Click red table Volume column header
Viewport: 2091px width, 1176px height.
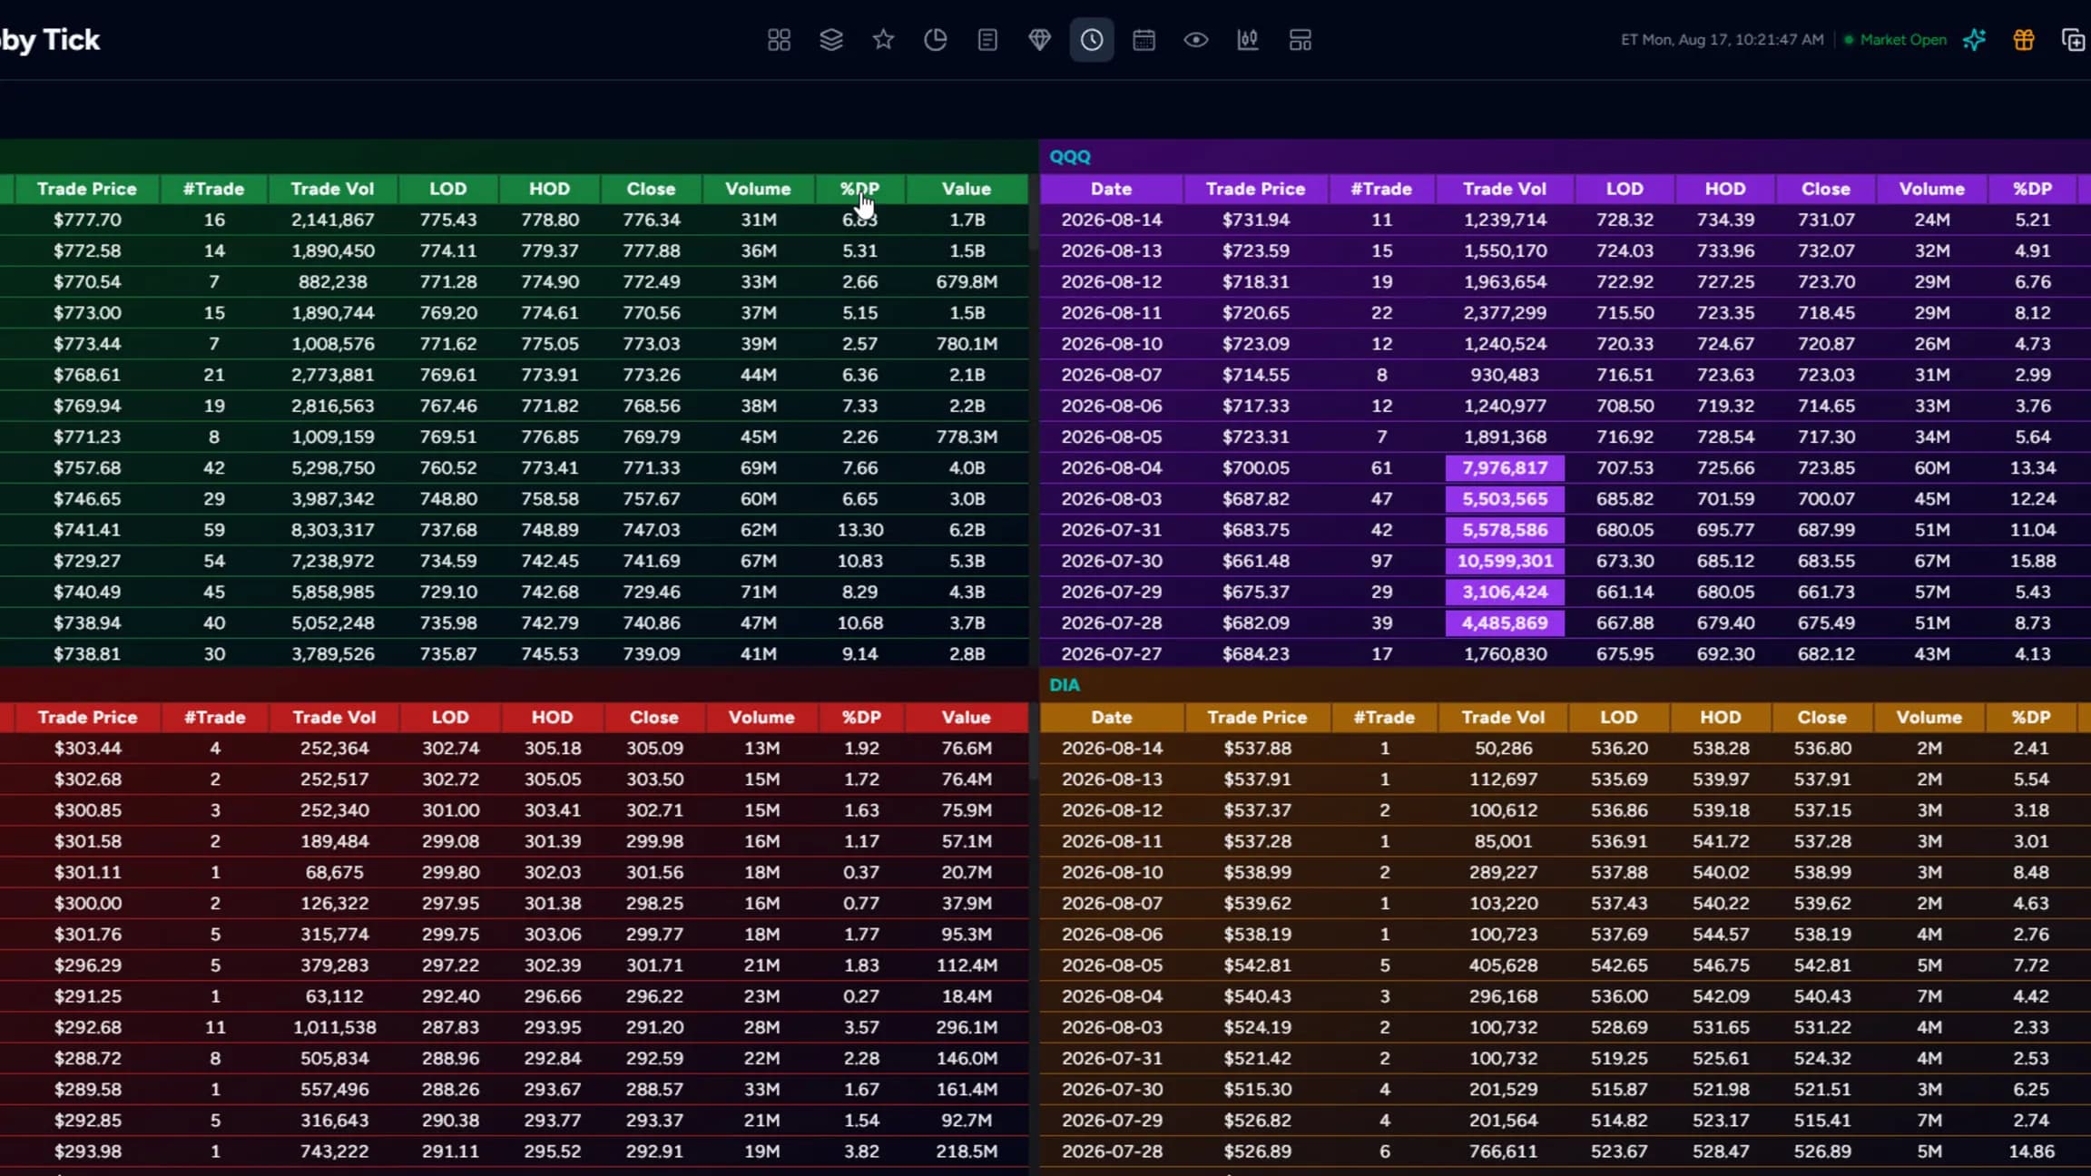(x=761, y=717)
